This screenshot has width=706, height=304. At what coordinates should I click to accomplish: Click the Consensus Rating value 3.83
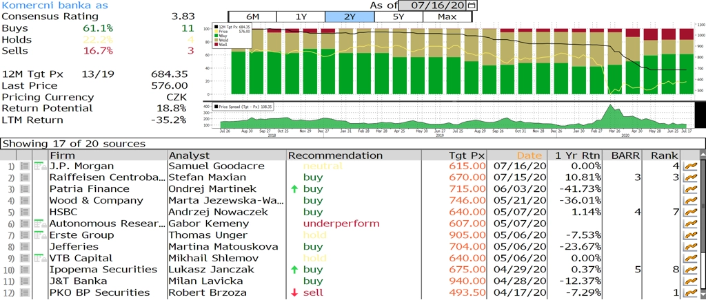[x=183, y=17]
